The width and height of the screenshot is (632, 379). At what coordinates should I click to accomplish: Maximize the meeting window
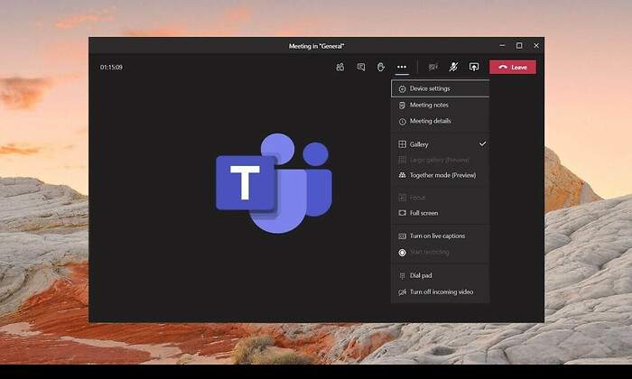519,45
